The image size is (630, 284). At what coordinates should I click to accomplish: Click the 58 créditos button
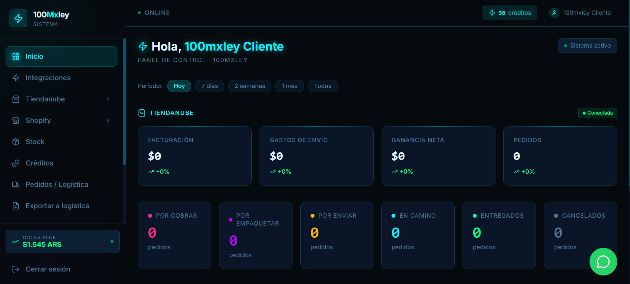[x=510, y=13]
